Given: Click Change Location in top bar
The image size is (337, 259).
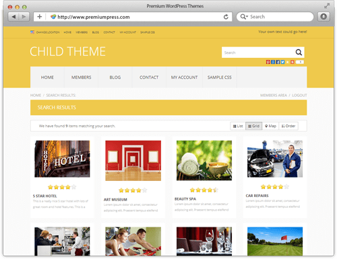Looking at the screenshot, I should click(48, 32).
